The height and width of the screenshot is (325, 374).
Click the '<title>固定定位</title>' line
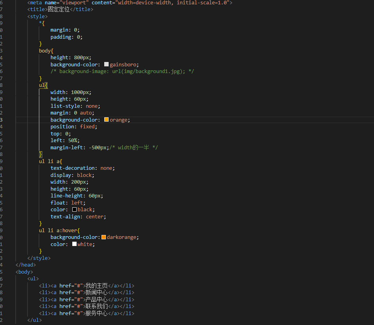[x=60, y=9]
